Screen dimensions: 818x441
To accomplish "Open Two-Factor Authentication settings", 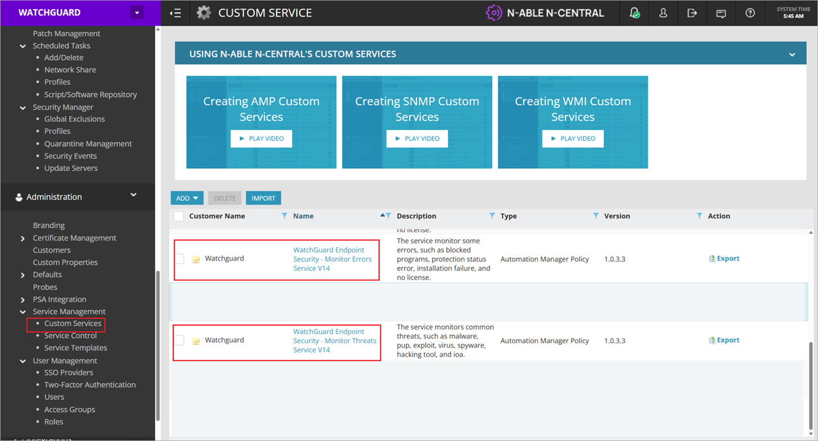I will click(90, 385).
